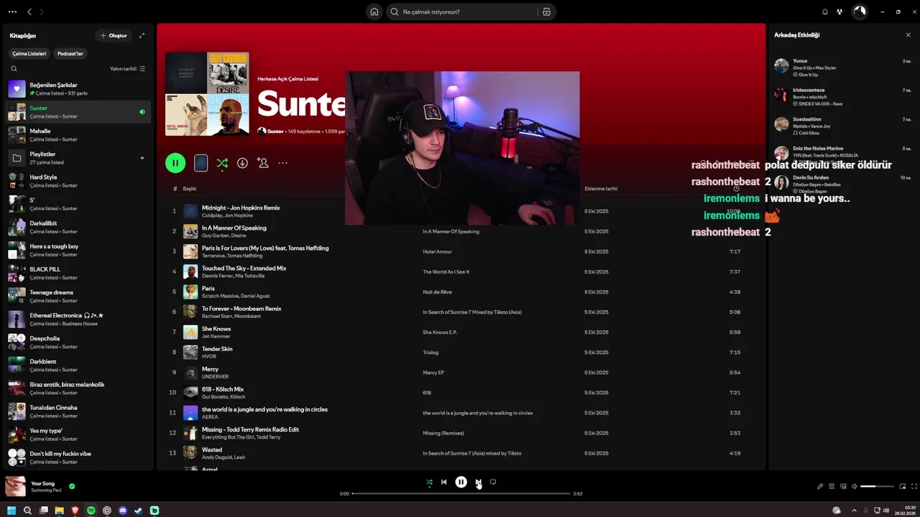Open Swimming Paul artist in now playing
The width and height of the screenshot is (920, 517).
click(46, 490)
